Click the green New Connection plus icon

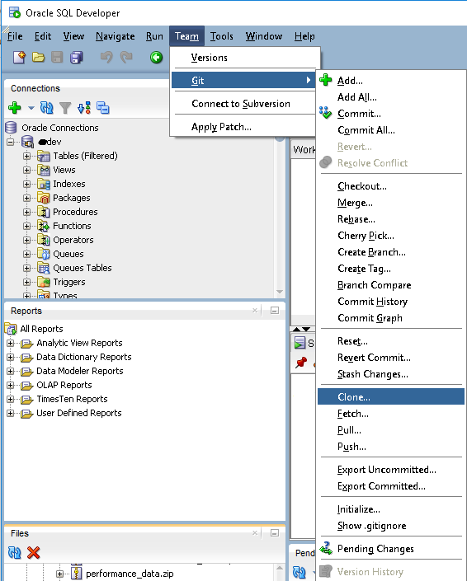15,108
